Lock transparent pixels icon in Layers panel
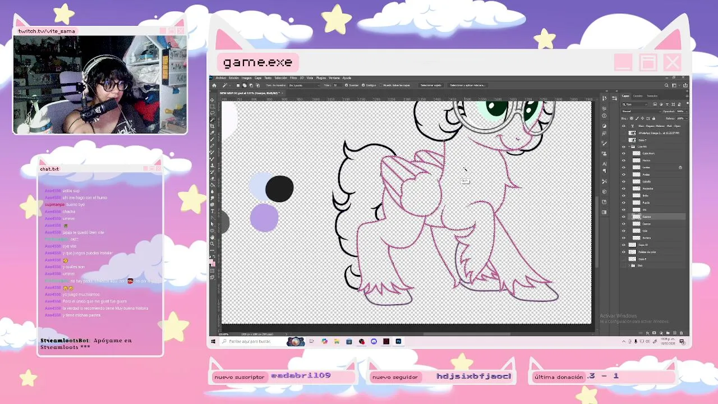The width and height of the screenshot is (718, 404). point(631,118)
